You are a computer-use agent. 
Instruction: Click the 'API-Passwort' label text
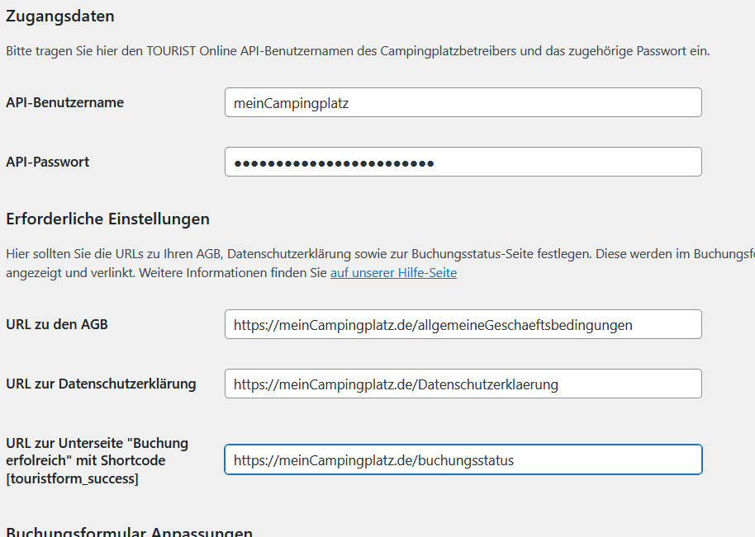coord(47,162)
